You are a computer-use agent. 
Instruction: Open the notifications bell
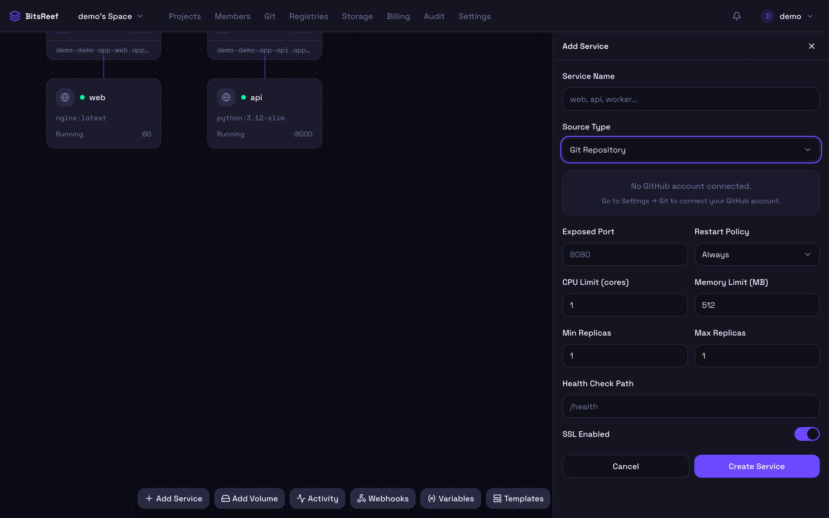pos(737,16)
